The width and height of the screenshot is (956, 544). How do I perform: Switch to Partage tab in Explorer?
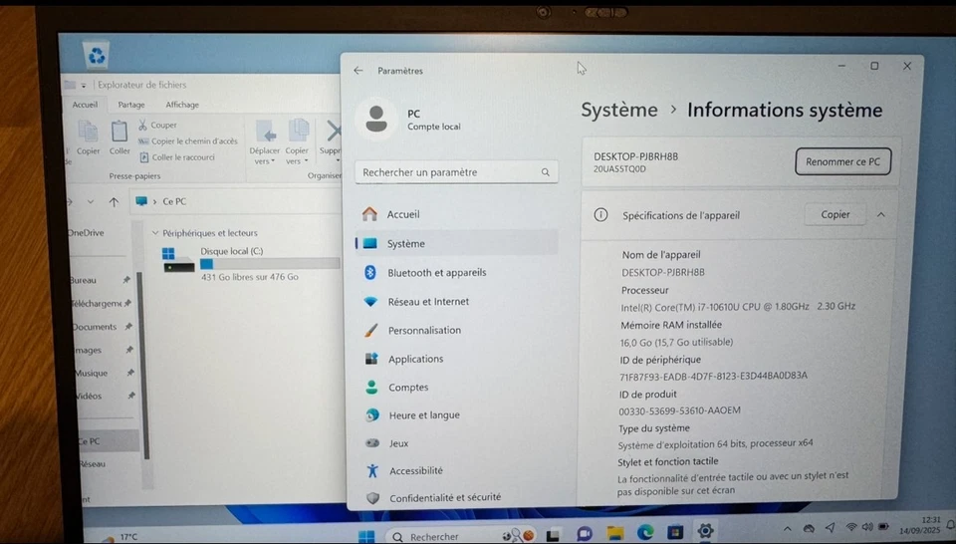(131, 105)
